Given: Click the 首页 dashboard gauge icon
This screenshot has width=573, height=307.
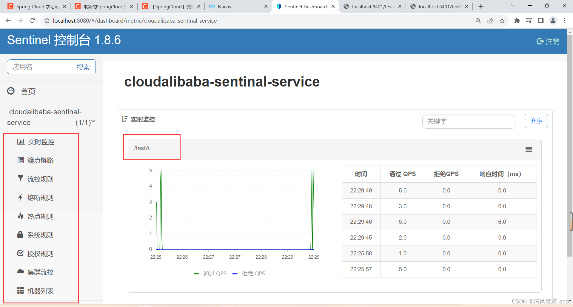Looking at the screenshot, I should 11,91.
